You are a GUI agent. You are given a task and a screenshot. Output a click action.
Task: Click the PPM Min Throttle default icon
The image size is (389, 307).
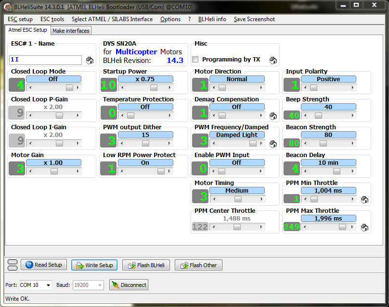[x=364, y=199]
